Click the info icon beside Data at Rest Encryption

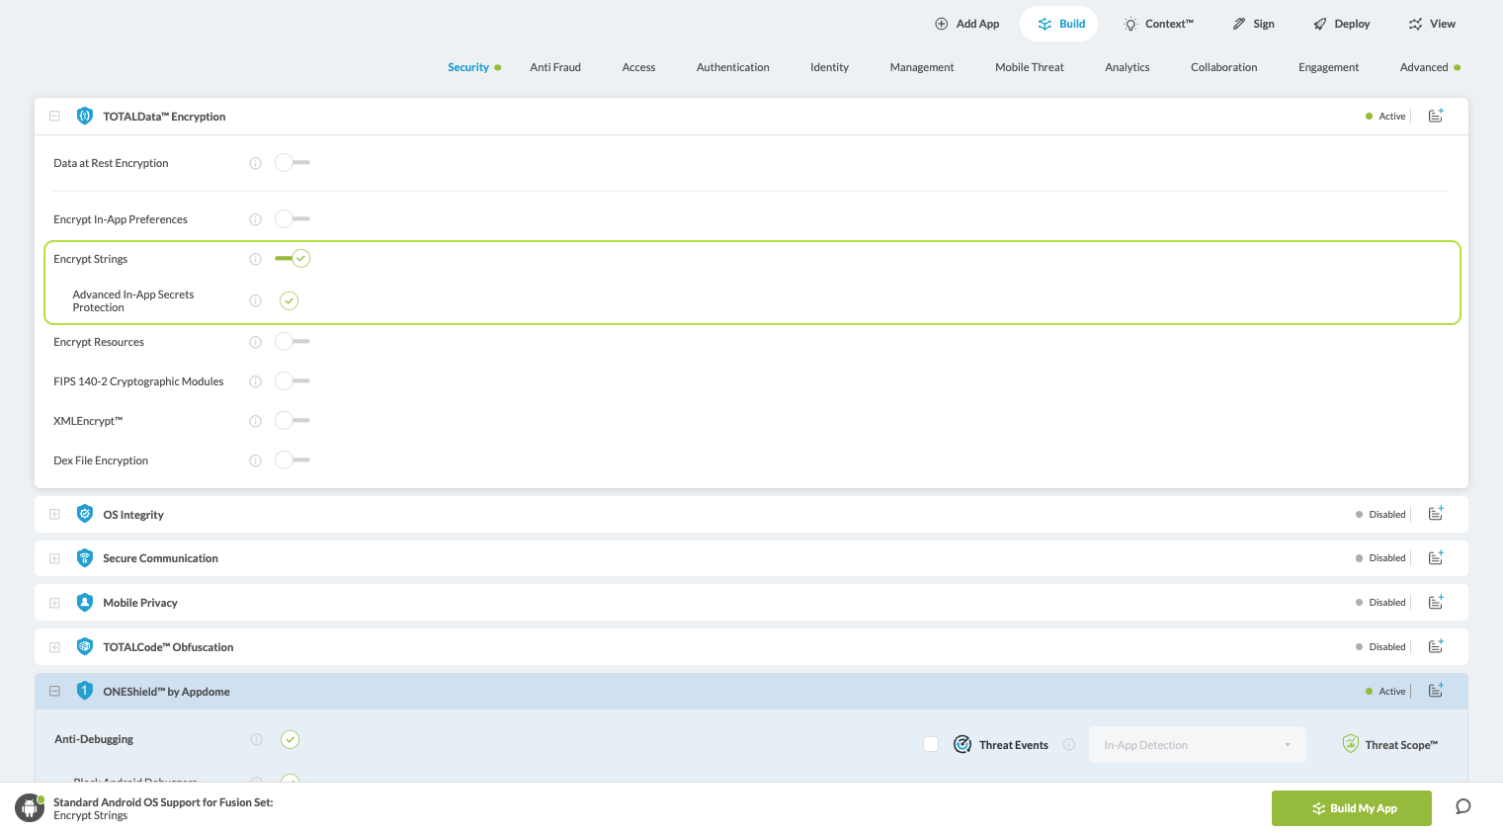(x=255, y=163)
